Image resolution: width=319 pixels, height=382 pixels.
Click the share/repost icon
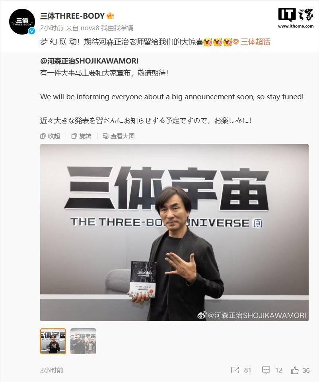pyautogui.click(x=235, y=370)
